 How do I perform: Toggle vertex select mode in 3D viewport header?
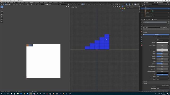[x=82, y=4]
